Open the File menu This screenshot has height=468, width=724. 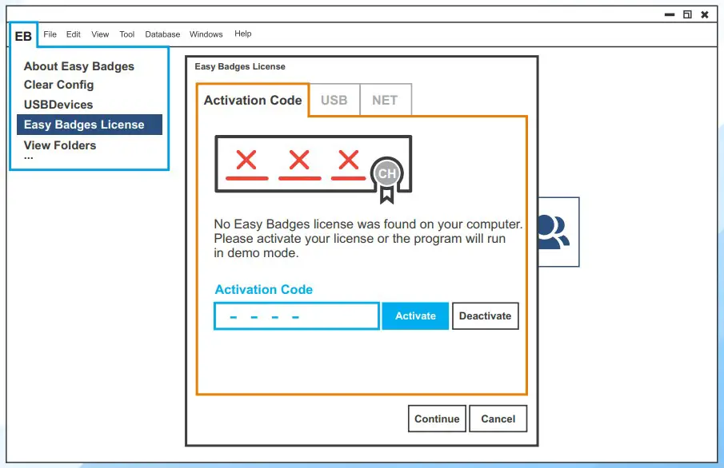[50, 34]
